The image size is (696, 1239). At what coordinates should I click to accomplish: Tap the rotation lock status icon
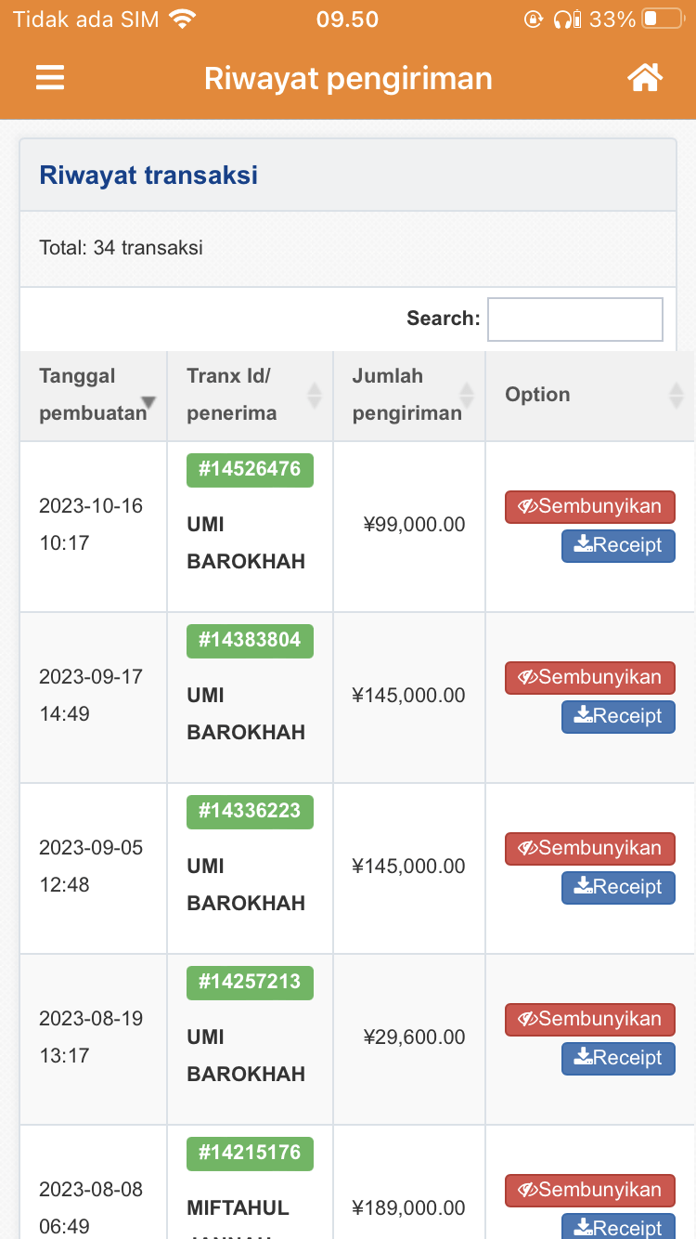[534, 19]
